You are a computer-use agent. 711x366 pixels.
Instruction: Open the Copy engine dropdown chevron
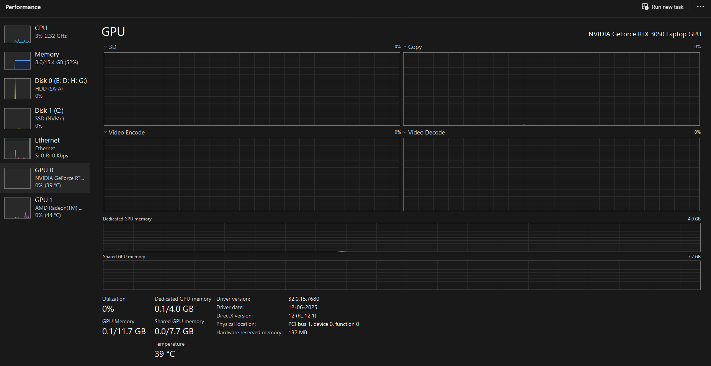tap(405, 47)
